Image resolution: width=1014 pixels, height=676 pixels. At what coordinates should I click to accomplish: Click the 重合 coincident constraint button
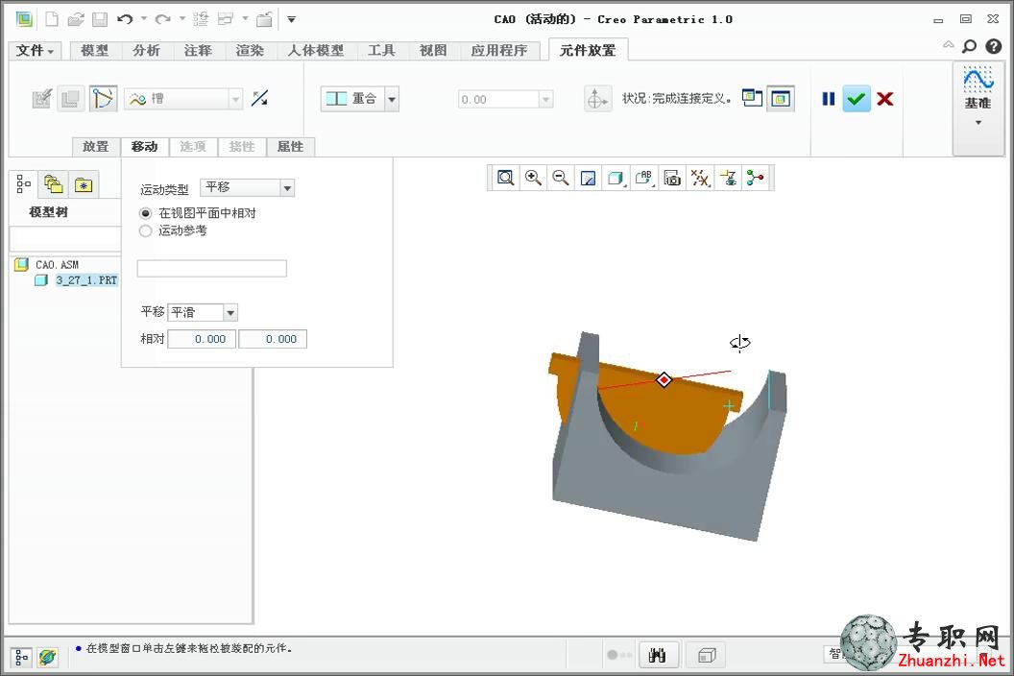tap(352, 99)
